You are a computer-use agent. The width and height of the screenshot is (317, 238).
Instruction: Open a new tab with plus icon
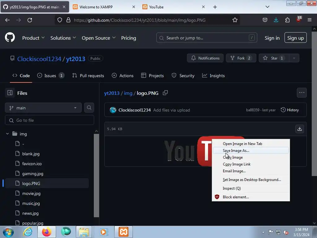tap(215, 7)
